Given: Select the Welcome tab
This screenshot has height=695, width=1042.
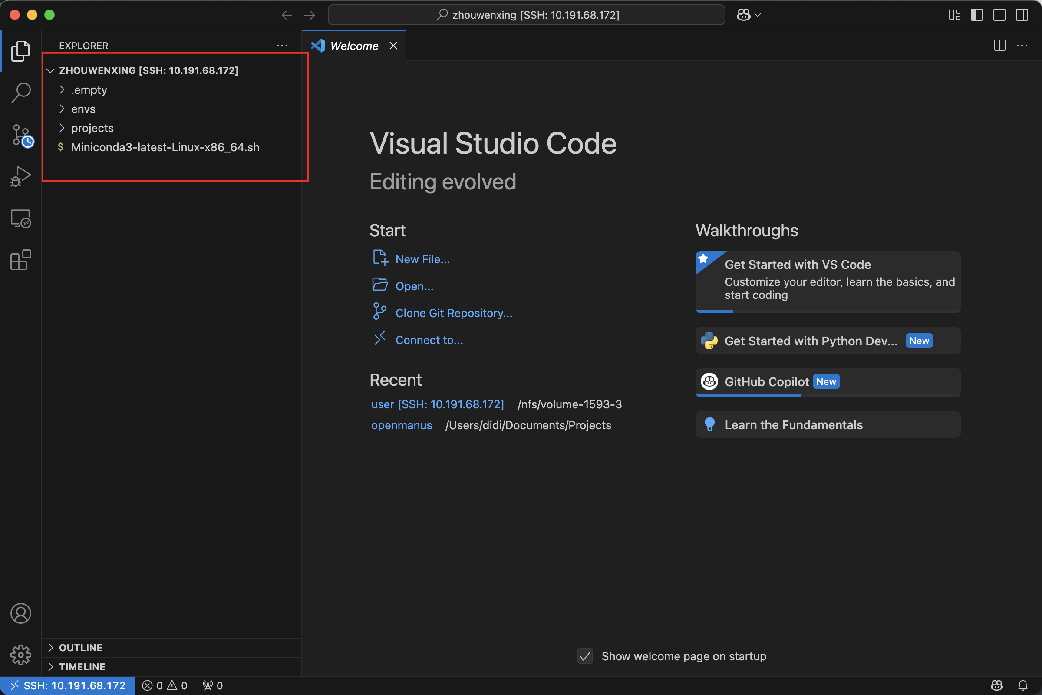Looking at the screenshot, I should [x=354, y=46].
